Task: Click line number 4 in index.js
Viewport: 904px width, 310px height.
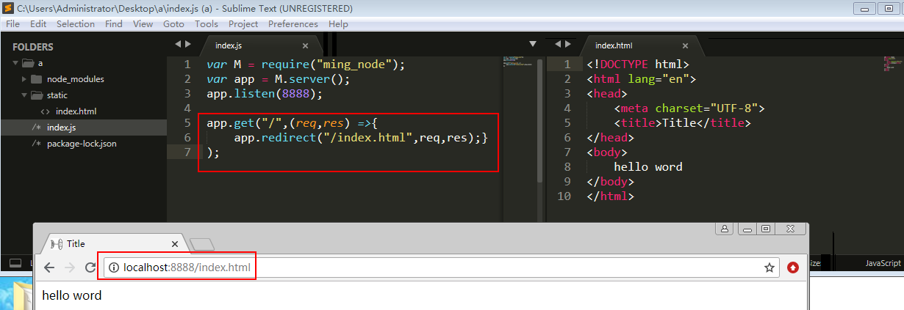Action: [x=188, y=108]
